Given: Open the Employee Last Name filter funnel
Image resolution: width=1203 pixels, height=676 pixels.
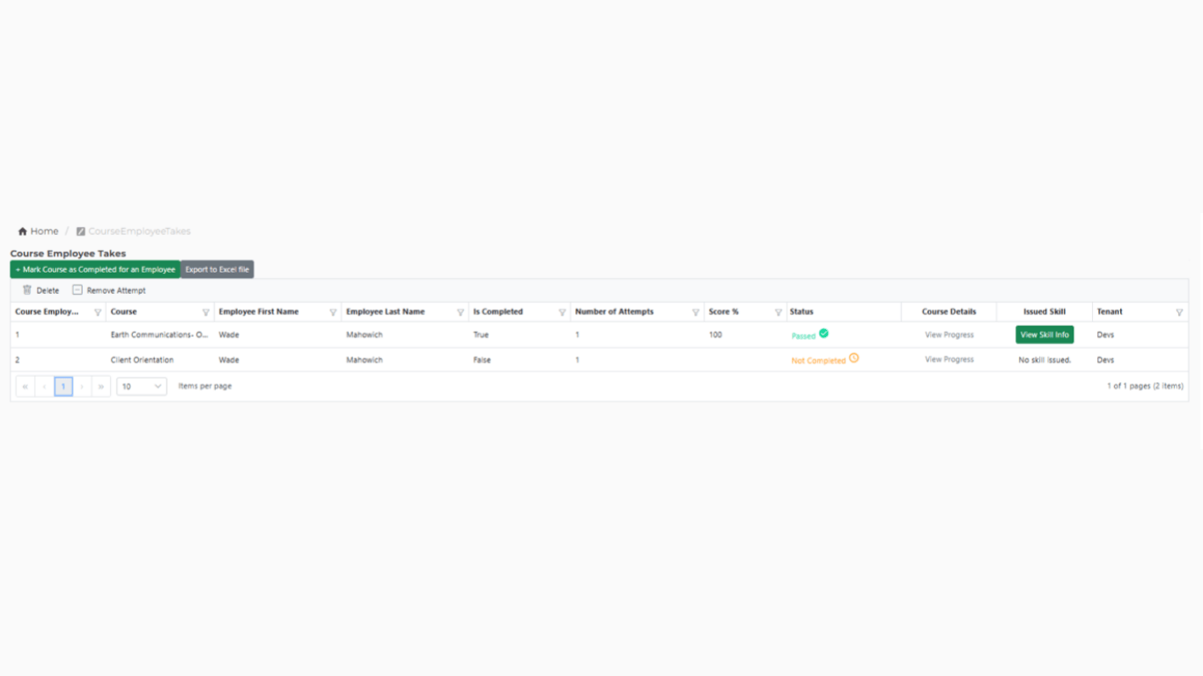Looking at the screenshot, I should pyautogui.click(x=461, y=312).
